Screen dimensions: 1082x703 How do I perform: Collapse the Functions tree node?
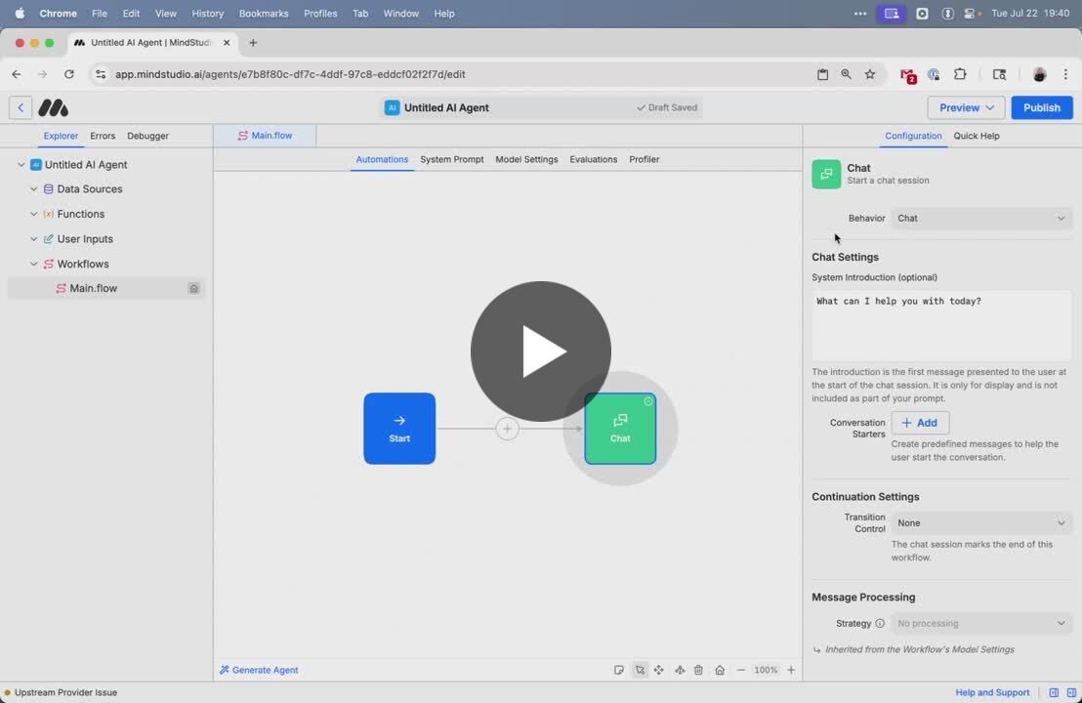[34, 214]
